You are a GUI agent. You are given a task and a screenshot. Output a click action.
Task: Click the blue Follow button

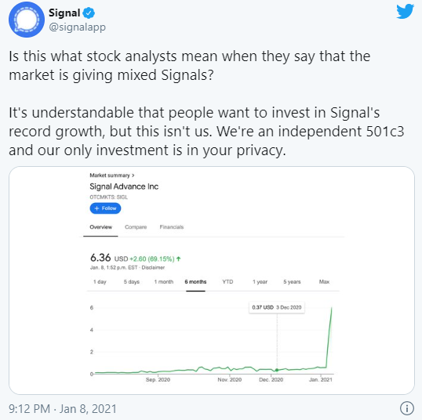(x=105, y=208)
